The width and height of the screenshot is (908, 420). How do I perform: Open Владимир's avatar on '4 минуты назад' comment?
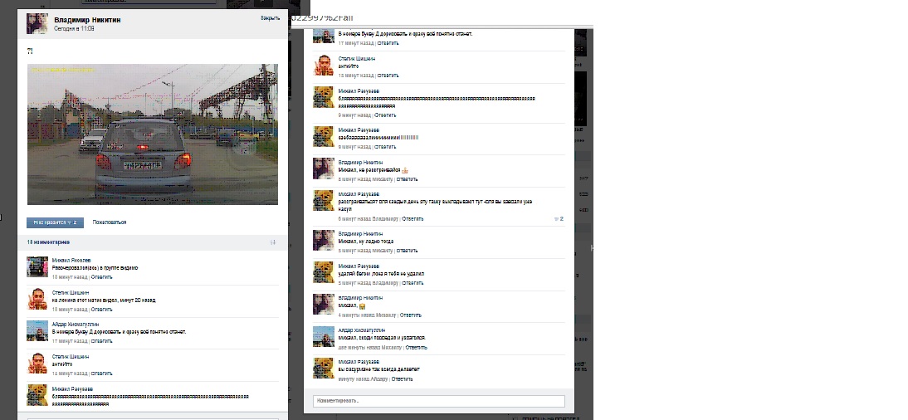tap(324, 304)
